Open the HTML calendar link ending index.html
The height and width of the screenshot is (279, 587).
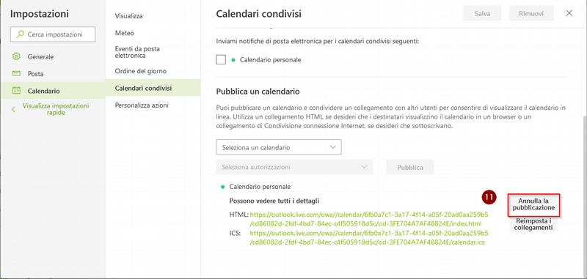[369, 219]
